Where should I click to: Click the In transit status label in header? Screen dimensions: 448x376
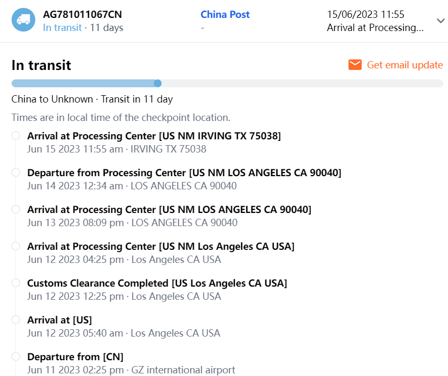tap(62, 27)
